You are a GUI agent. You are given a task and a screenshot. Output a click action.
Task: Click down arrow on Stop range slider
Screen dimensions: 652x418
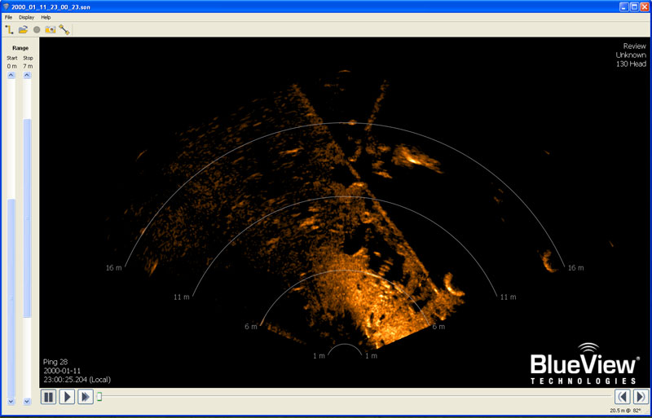(x=27, y=401)
